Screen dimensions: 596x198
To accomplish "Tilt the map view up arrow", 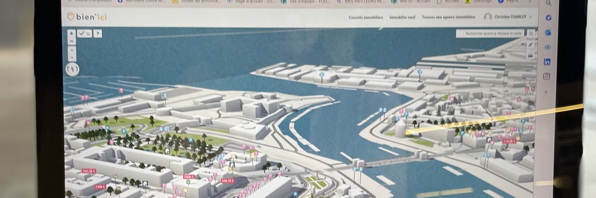I will (72, 50).
